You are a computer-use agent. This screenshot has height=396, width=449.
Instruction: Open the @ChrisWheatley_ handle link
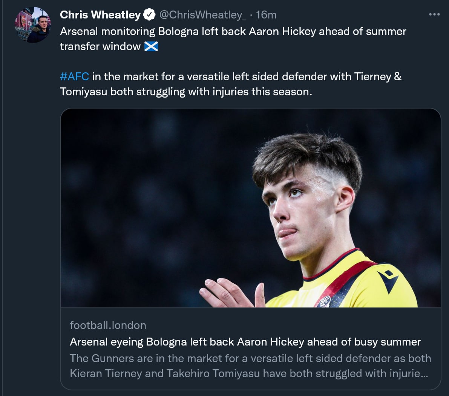pos(203,15)
